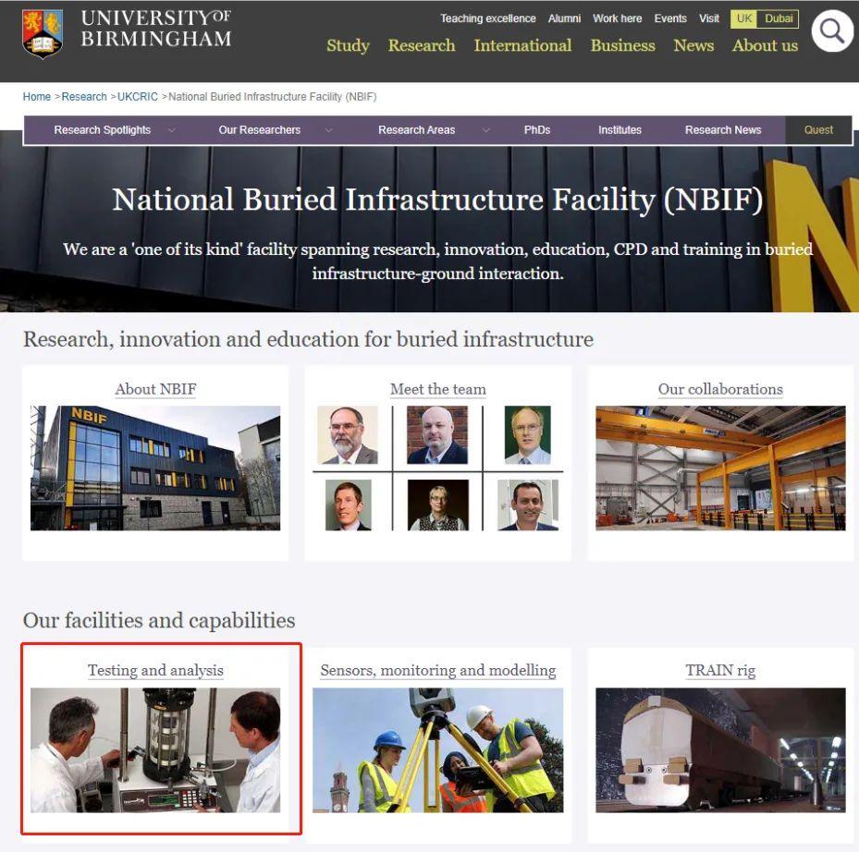Screen dimensions: 859x852
Task: Expand the Research Areas dropdown arrow
Action: pos(485,130)
